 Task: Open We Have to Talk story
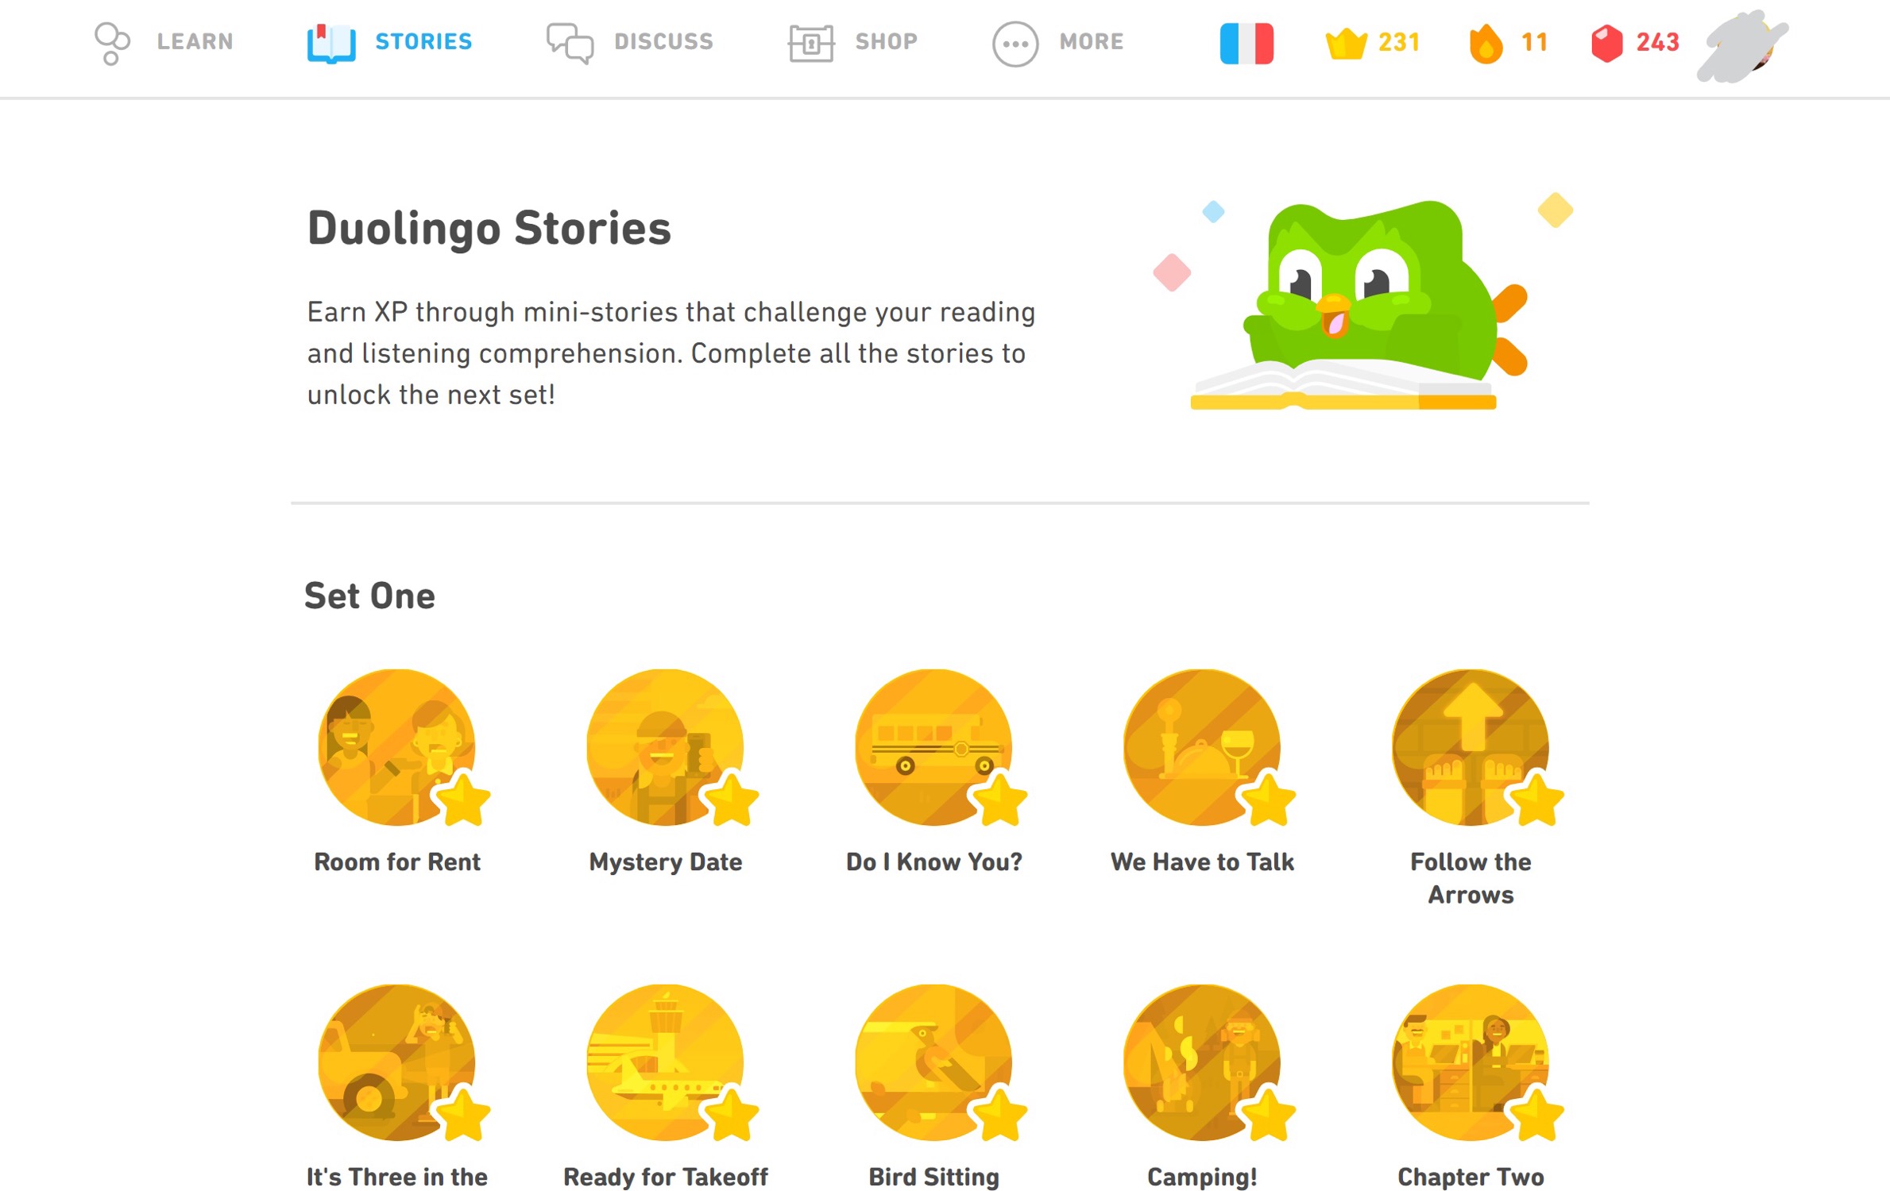pyautogui.click(x=1202, y=747)
